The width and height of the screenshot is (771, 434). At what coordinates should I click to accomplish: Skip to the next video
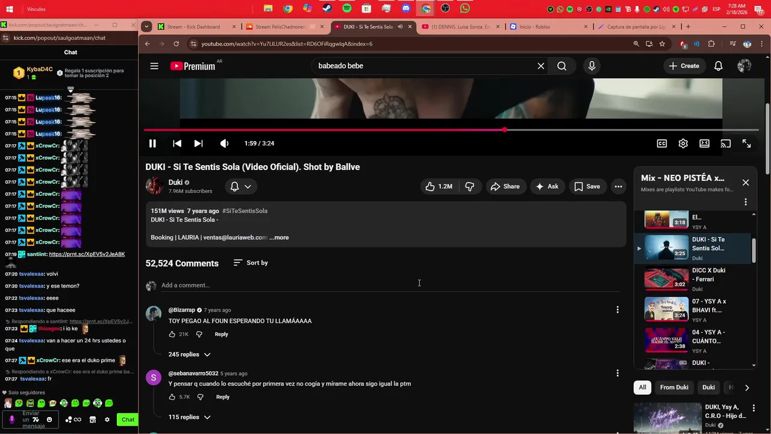[x=198, y=143]
